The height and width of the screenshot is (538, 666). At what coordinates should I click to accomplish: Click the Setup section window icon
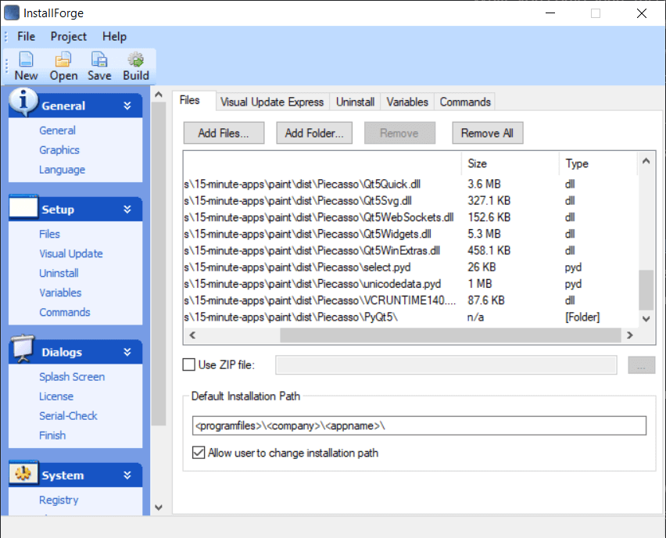(x=23, y=207)
